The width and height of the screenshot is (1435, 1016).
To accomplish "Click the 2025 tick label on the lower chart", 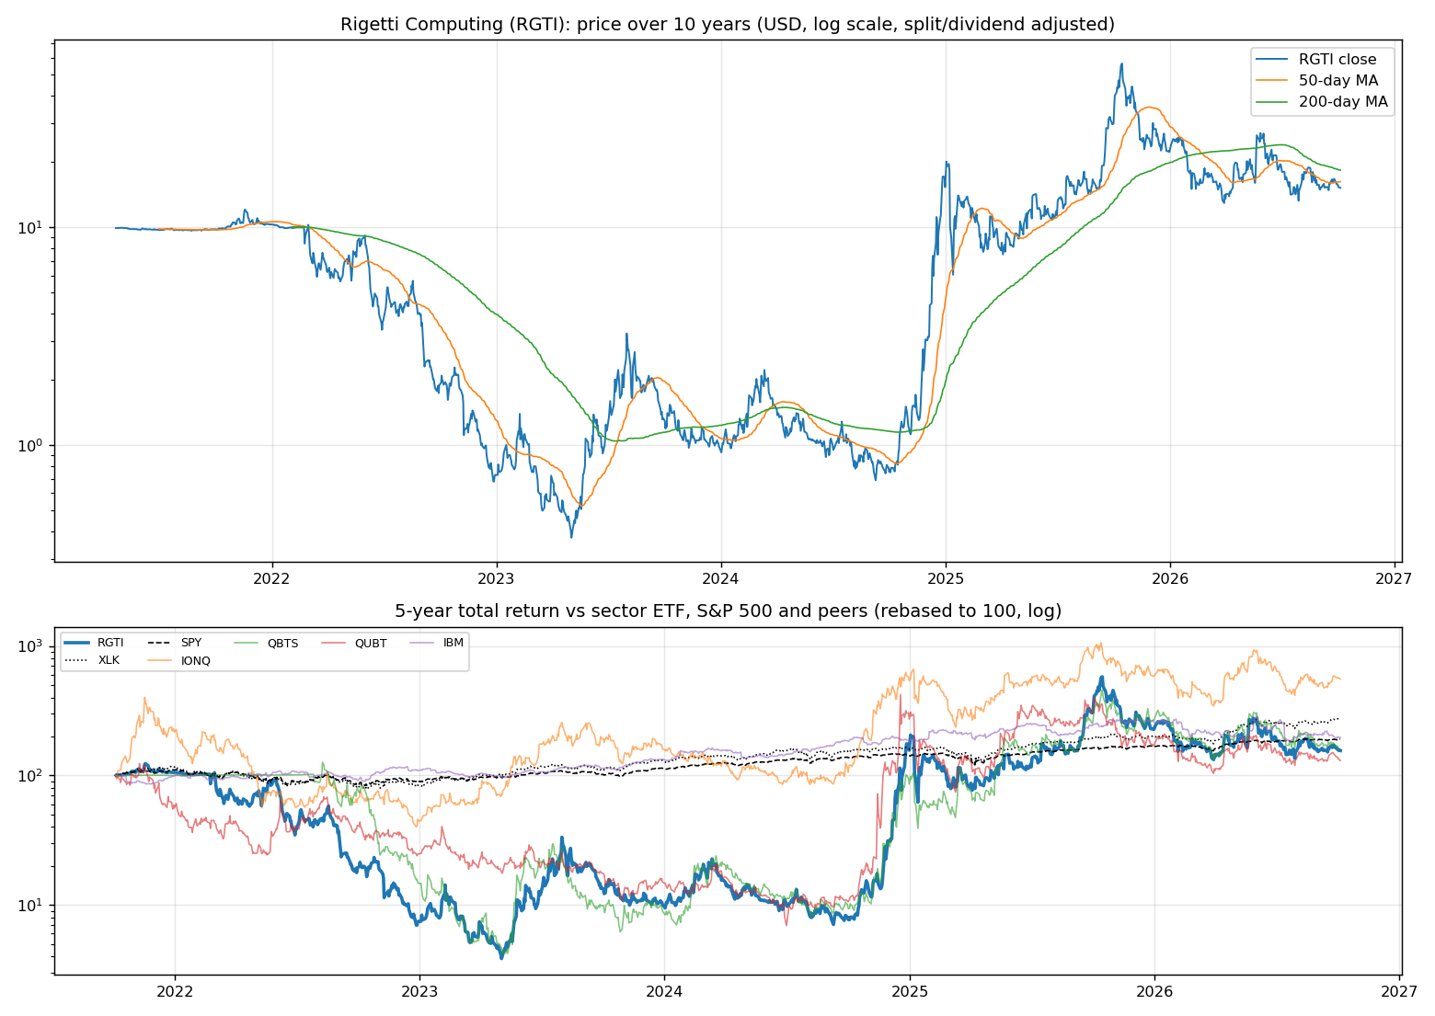I will 910,991.
